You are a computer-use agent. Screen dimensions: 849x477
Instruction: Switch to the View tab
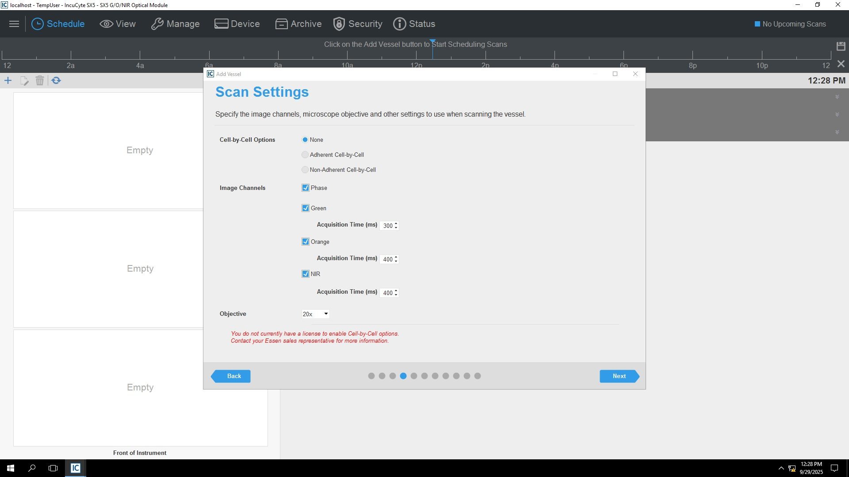coord(118,24)
